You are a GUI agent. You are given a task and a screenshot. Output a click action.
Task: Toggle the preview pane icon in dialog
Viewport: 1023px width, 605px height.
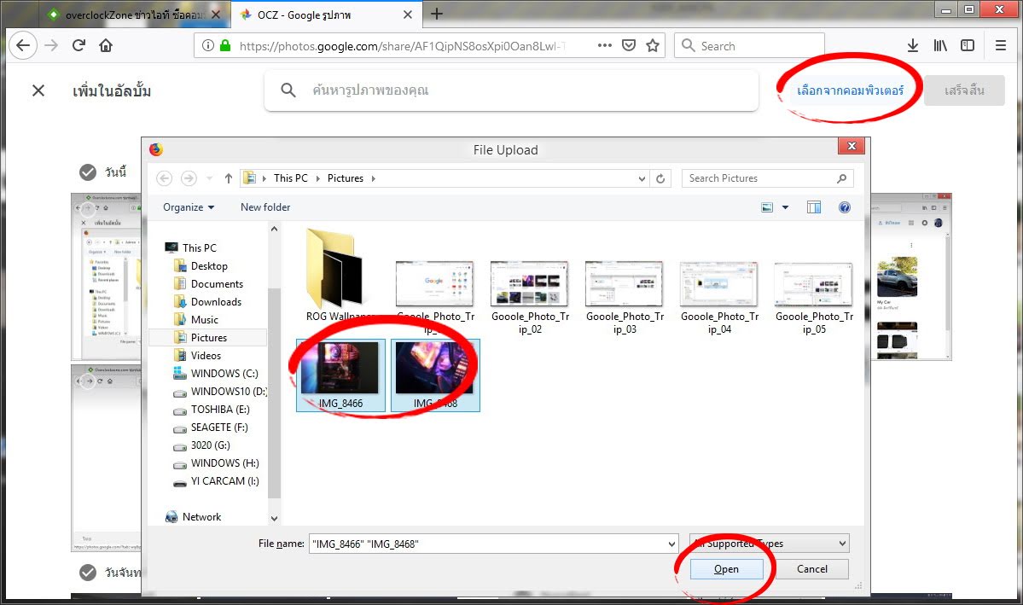(x=814, y=207)
